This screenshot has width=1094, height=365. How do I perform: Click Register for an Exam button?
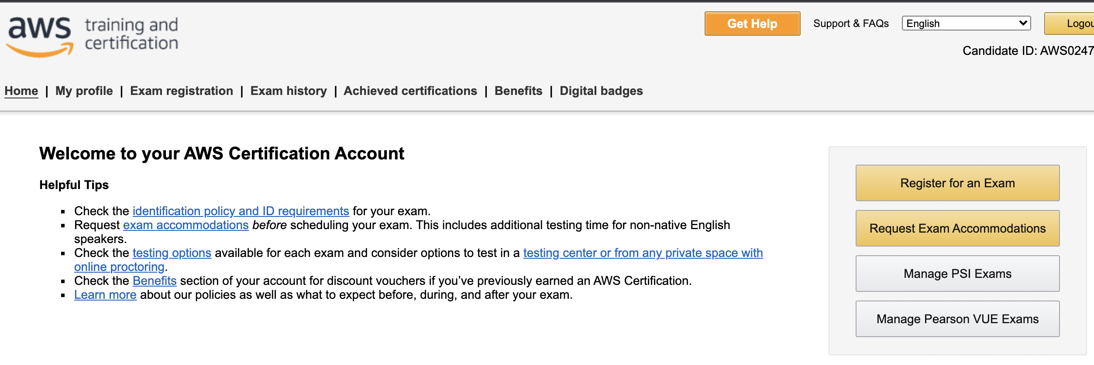[957, 183]
